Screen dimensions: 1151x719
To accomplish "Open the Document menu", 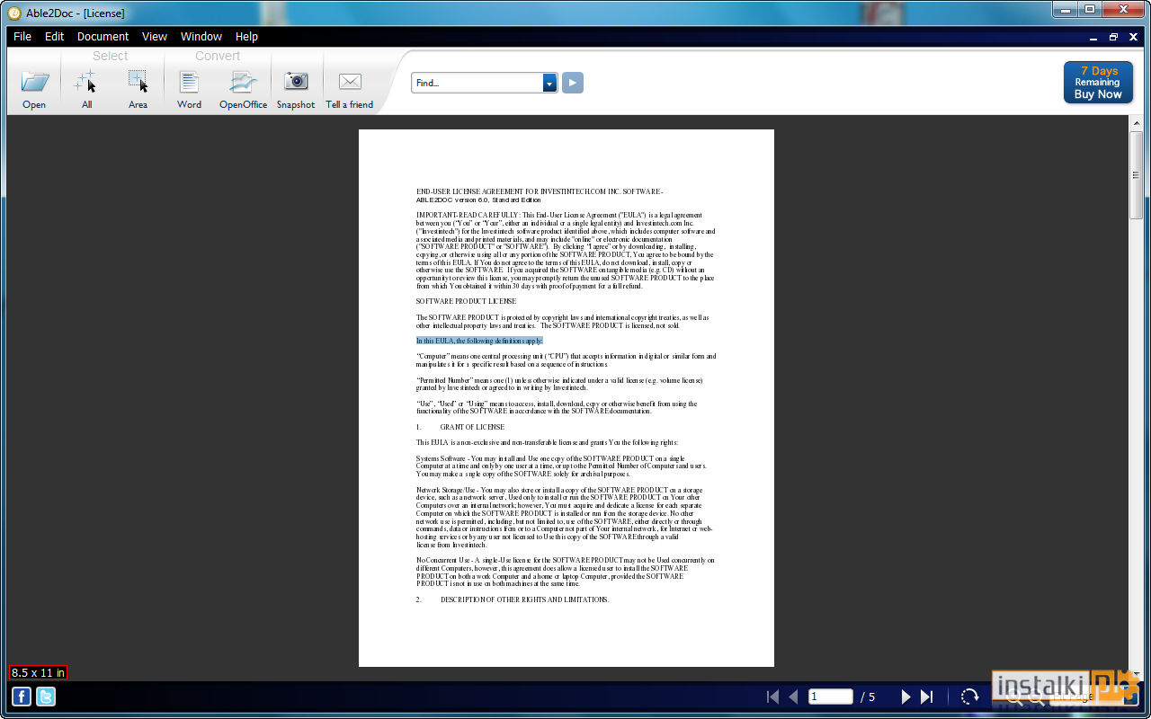I will click(103, 37).
